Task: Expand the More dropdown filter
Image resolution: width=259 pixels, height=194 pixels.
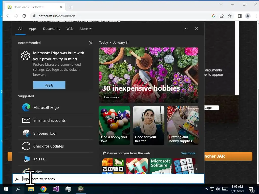Action: click(85, 29)
